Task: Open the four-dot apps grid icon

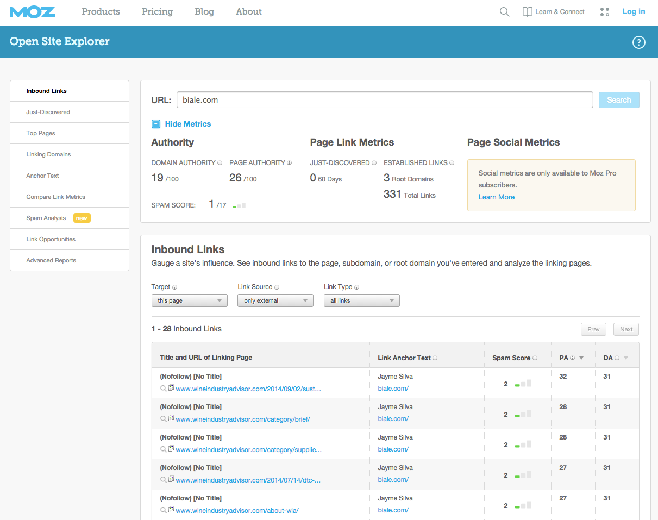Action: 605,12
